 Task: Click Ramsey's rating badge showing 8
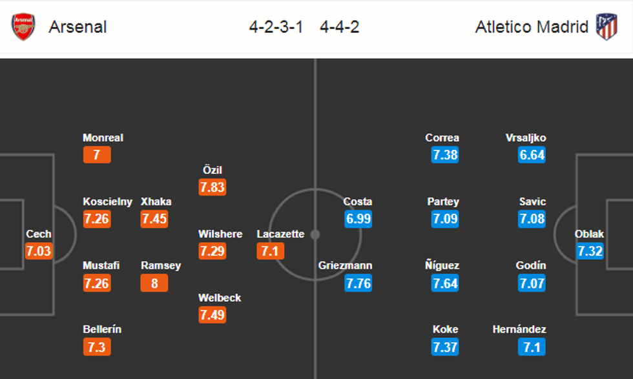click(154, 283)
